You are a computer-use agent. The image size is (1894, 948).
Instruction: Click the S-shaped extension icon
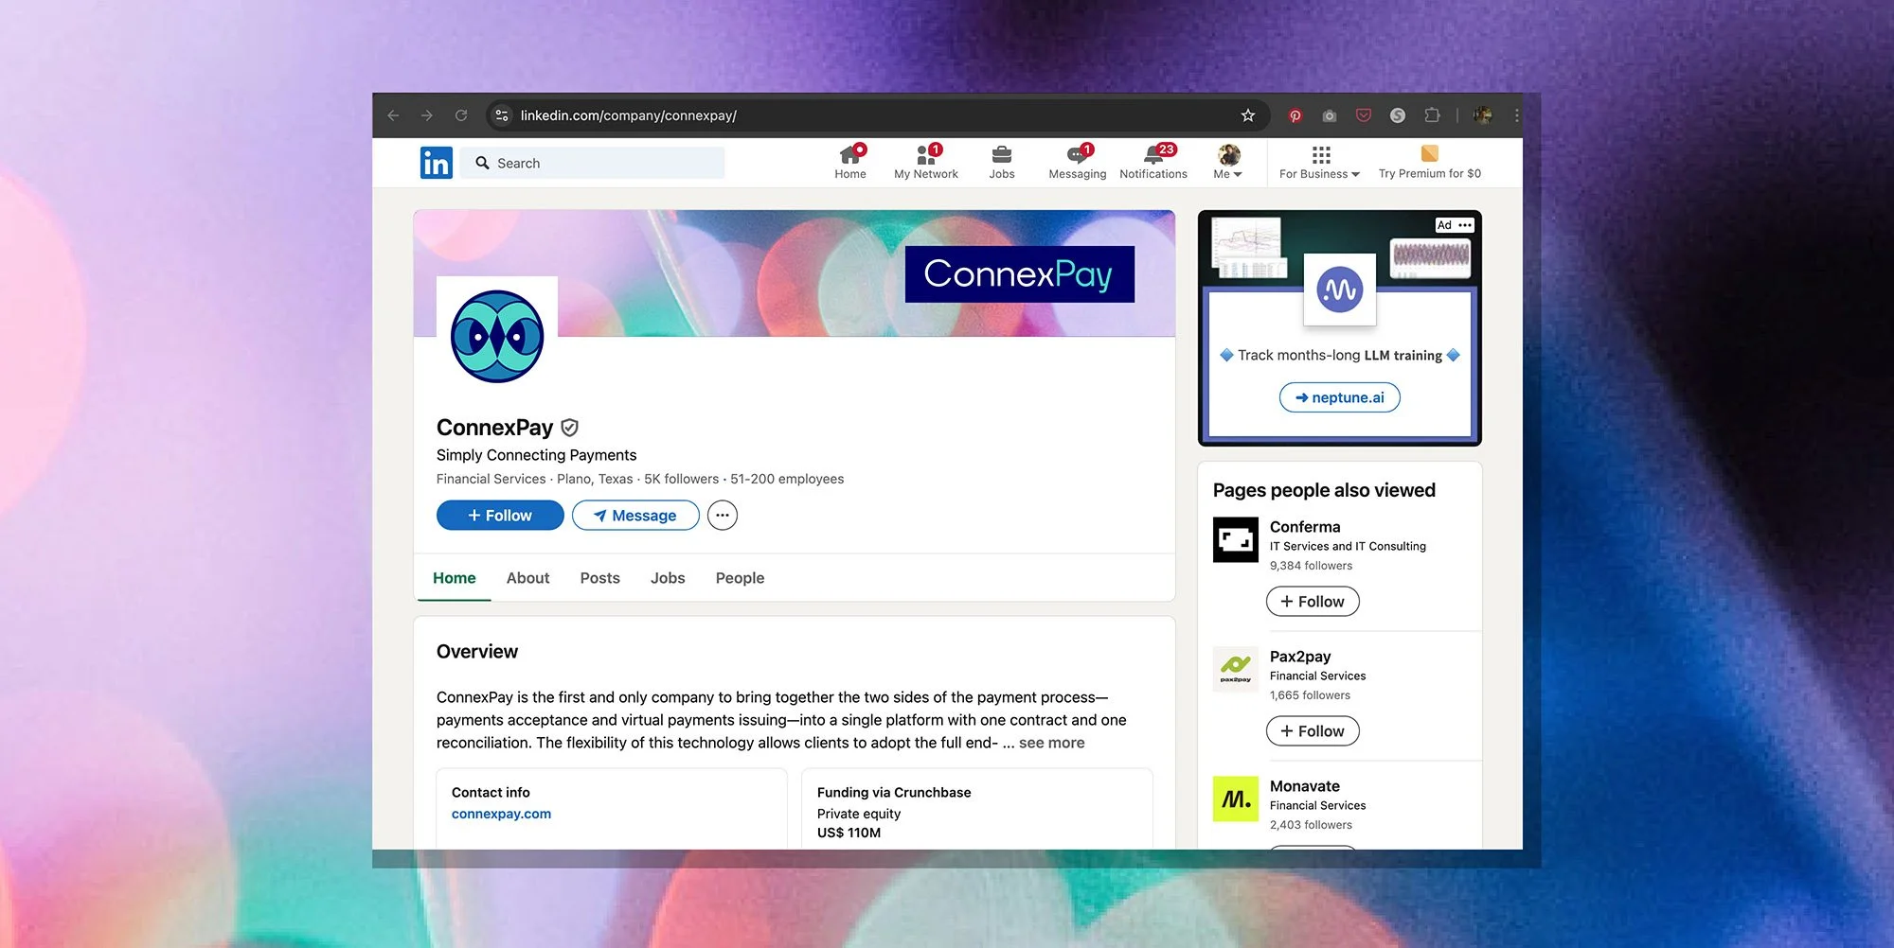click(1398, 115)
